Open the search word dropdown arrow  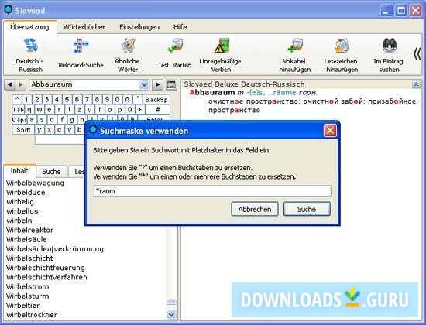coord(144,84)
